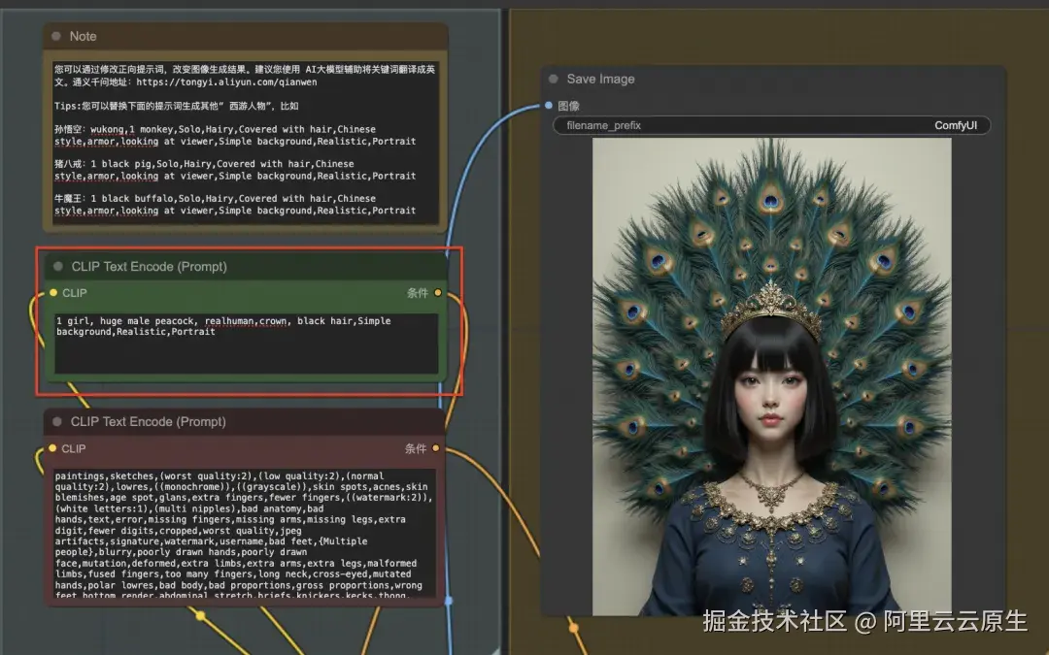Collapse the Save Image node dot

[x=554, y=79]
